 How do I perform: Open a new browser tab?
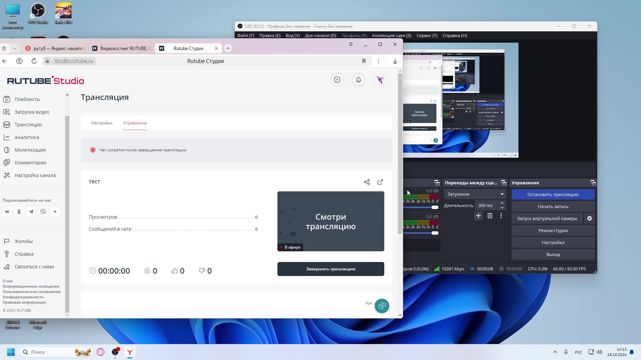pyautogui.click(x=228, y=48)
